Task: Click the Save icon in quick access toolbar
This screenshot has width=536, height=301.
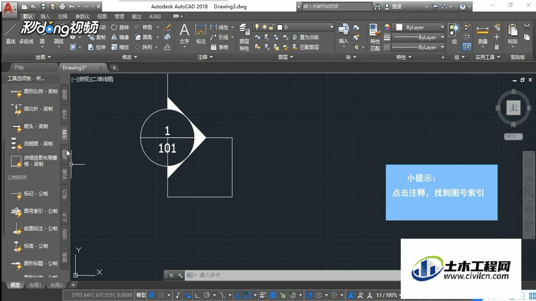Action: pyautogui.click(x=43, y=7)
